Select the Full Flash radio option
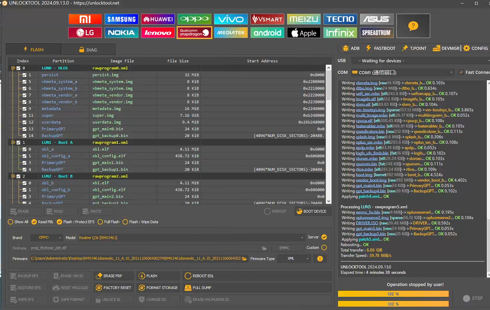 click(109, 222)
